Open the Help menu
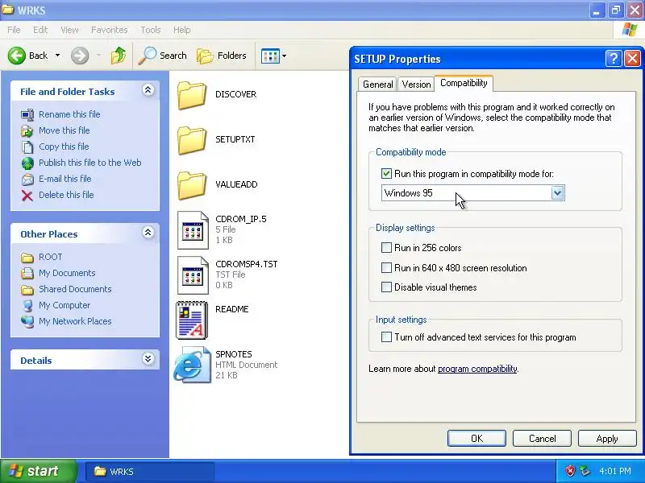This screenshot has width=645, height=483. (182, 30)
